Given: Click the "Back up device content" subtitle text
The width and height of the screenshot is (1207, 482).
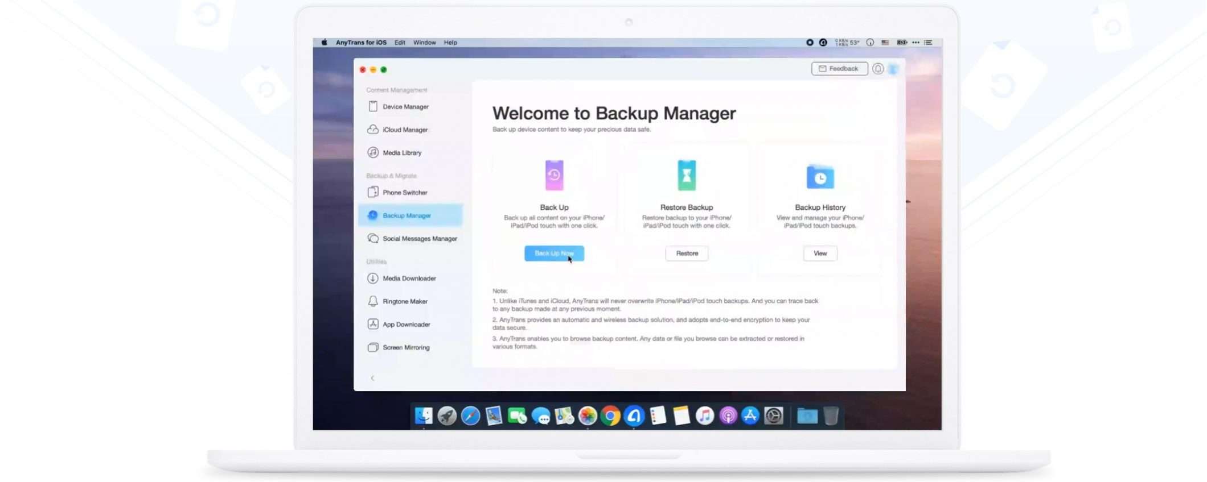Looking at the screenshot, I should click(x=572, y=130).
